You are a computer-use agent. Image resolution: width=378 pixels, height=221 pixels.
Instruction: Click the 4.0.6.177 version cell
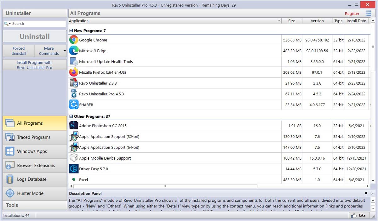pyautogui.click(x=317, y=105)
